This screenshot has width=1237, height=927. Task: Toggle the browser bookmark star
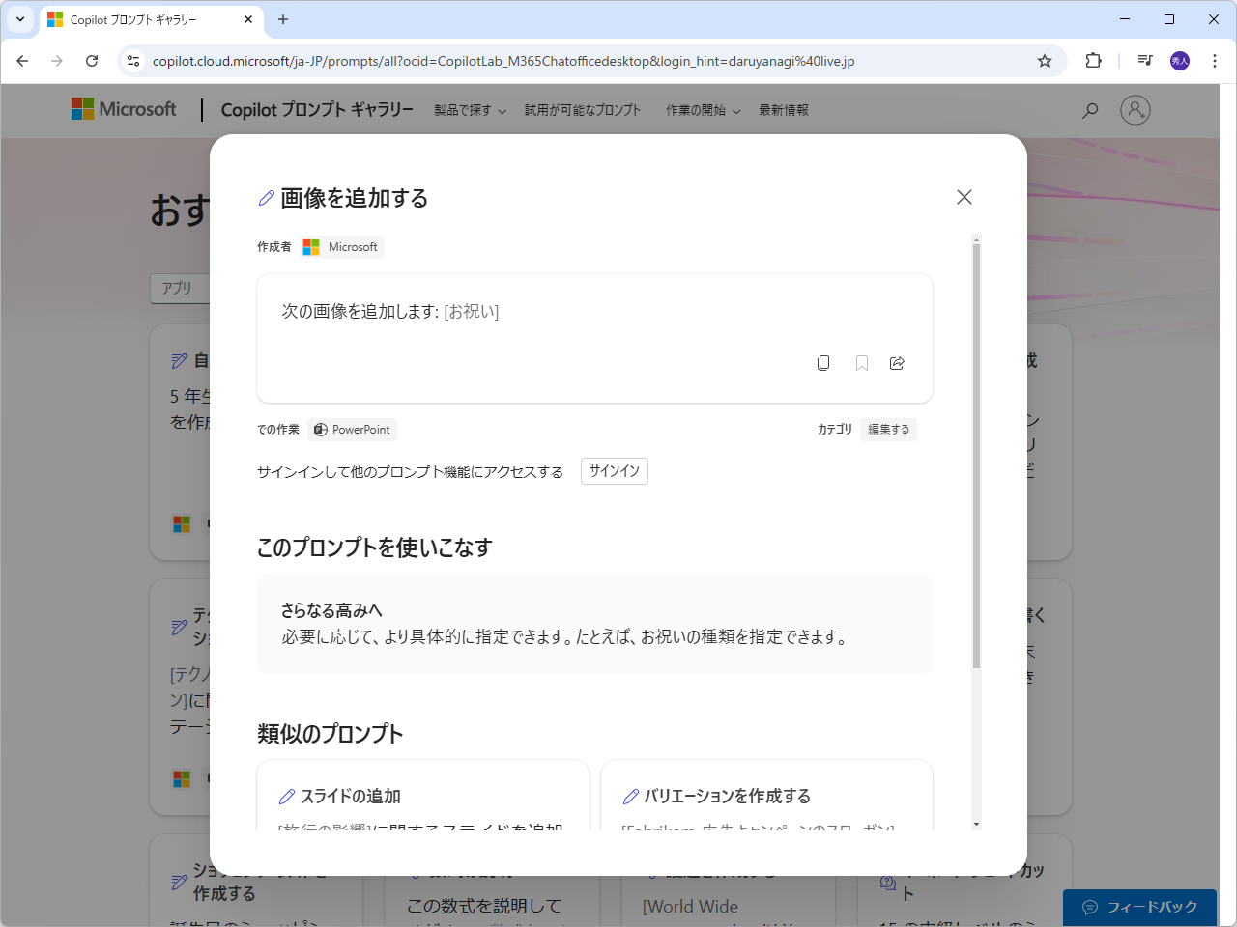[1044, 60]
